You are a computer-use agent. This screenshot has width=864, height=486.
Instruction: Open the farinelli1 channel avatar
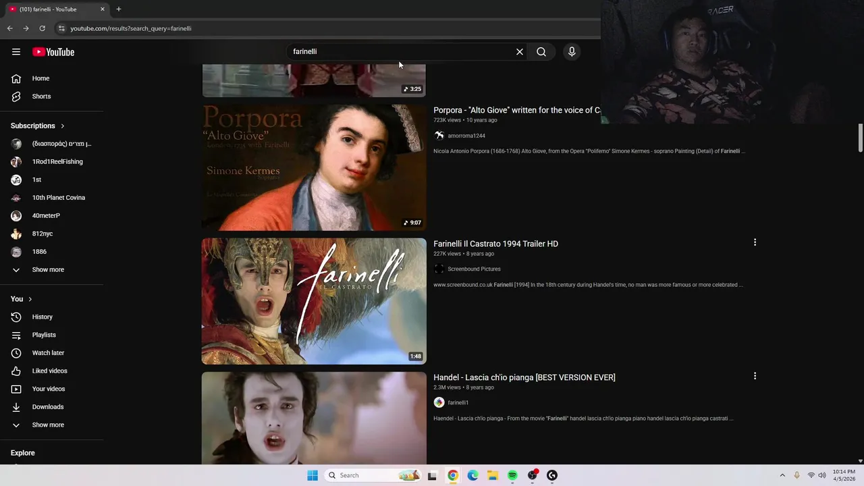point(439,403)
